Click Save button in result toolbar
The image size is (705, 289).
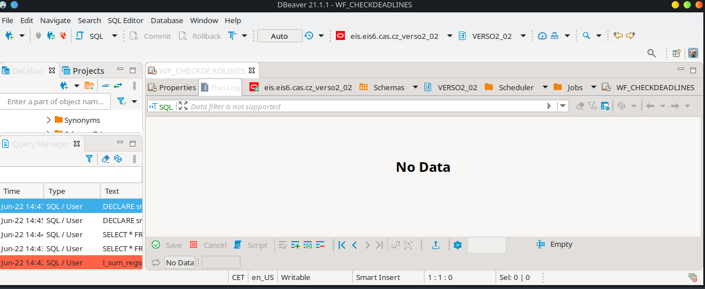point(167,245)
